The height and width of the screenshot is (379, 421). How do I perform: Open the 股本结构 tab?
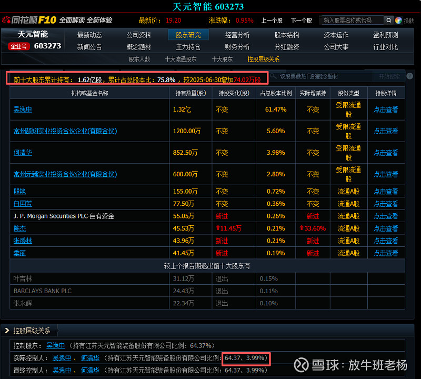click(x=287, y=35)
